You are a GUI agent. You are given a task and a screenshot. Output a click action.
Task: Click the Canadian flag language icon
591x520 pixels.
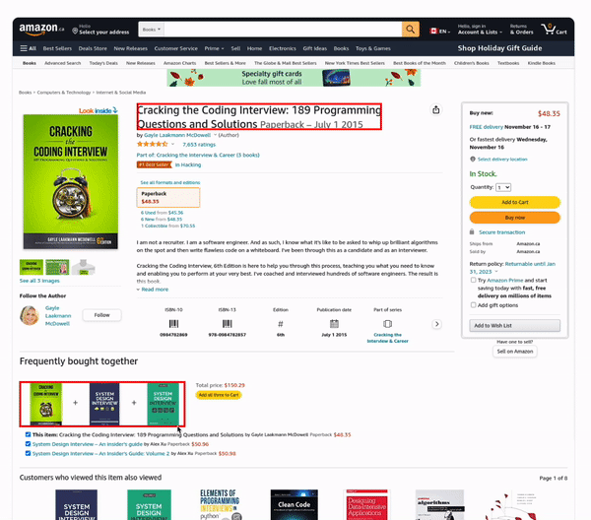433,31
